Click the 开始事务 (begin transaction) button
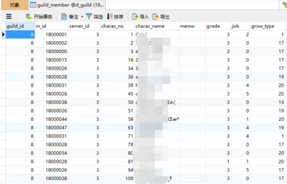Screen dimensions: 287x184 pos(39,17)
